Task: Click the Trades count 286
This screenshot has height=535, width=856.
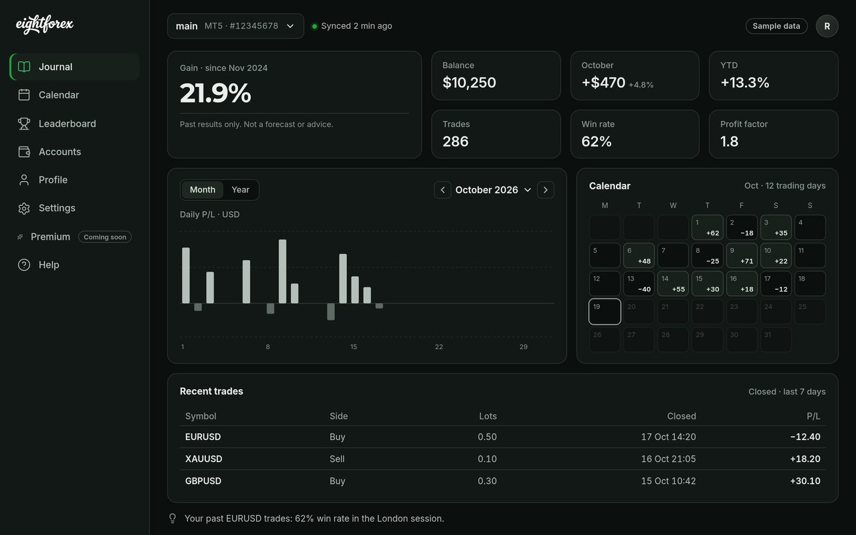Action: coord(455,142)
